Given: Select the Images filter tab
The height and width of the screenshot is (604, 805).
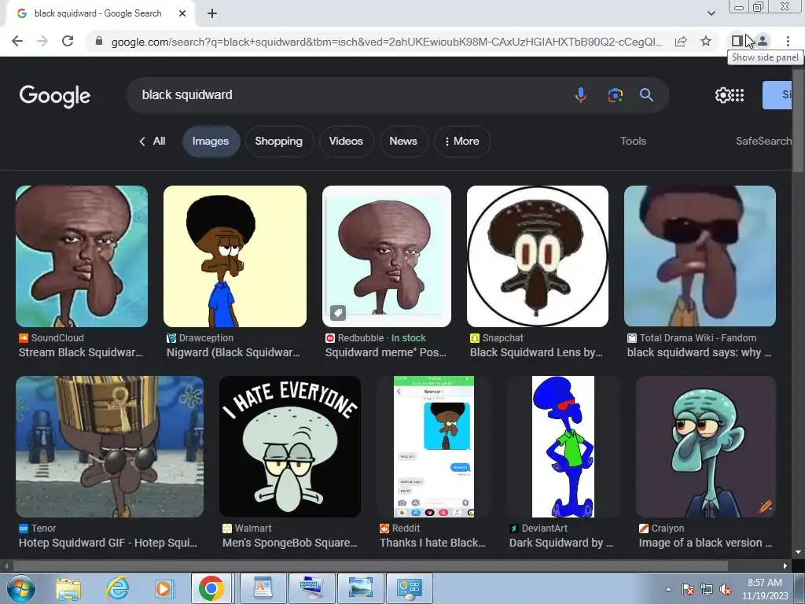Looking at the screenshot, I should [211, 142].
